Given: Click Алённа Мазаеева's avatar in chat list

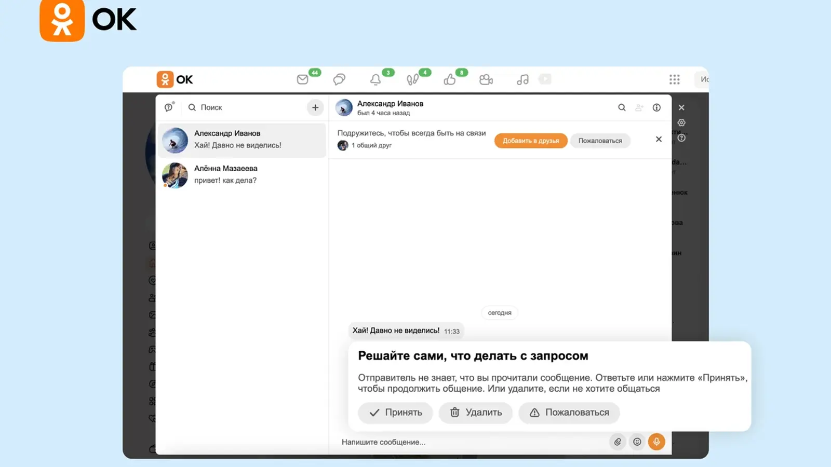Looking at the screenshot, I should coord(175,175).
